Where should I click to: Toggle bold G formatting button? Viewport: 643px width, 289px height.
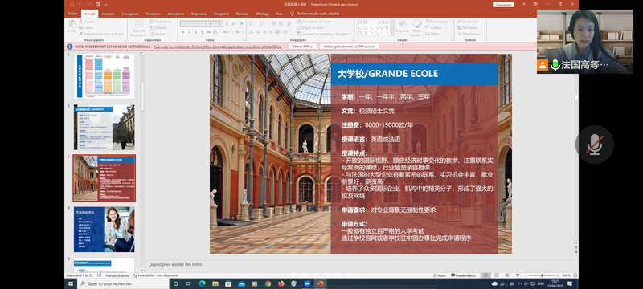pyautogui.click(x=183, y=31)
